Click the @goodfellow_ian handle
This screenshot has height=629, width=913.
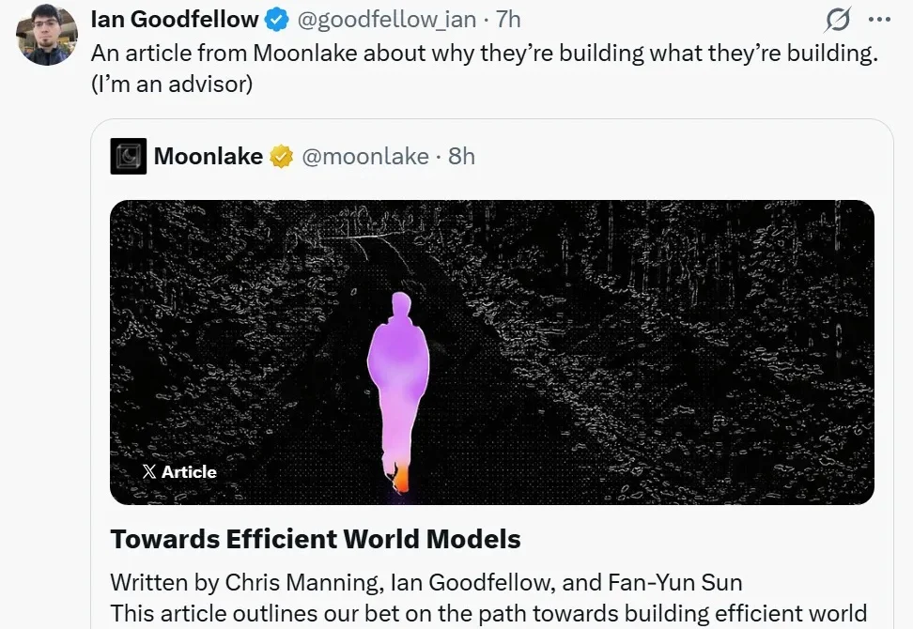[x=390, y=20]
